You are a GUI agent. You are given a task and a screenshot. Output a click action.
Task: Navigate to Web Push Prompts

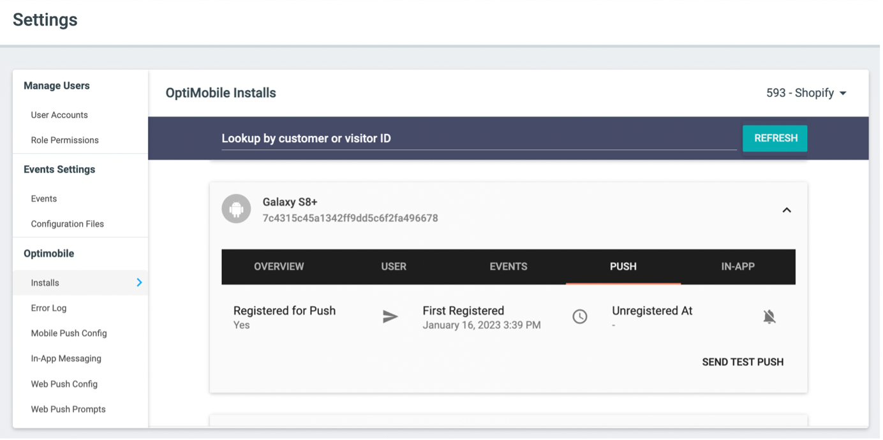click(68, 409)
